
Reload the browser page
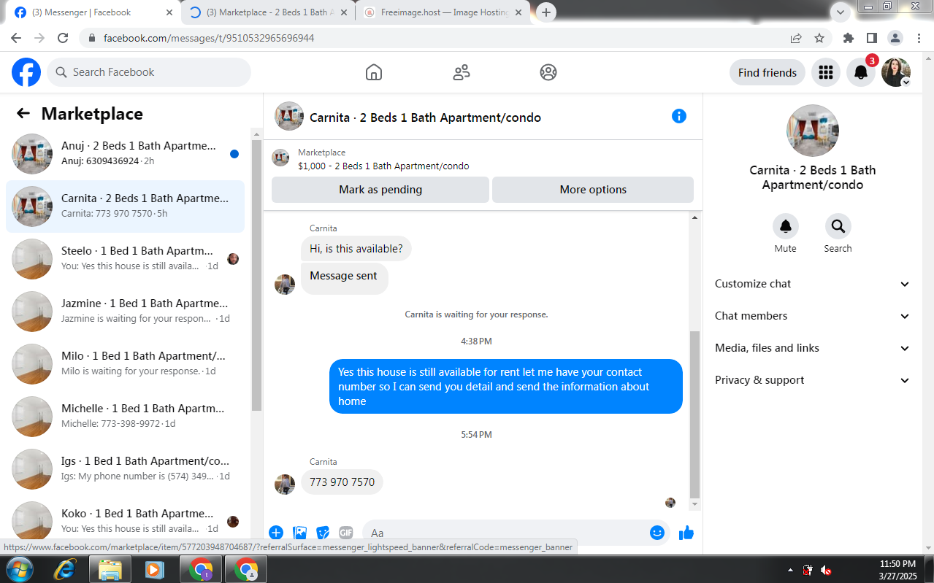tap(63, 38)
